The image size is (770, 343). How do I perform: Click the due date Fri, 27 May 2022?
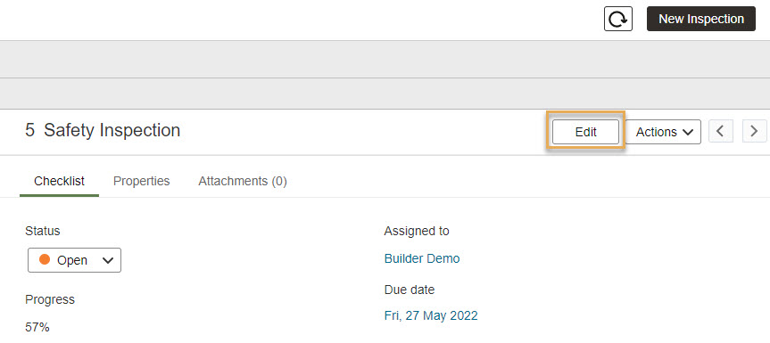pyautogui.click(x=431, y=315)
